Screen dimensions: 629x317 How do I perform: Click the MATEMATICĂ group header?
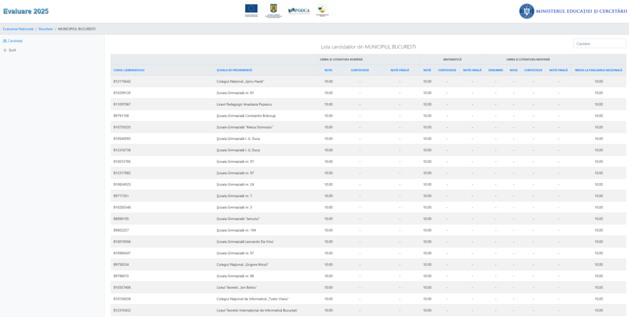[x=452, y=60]
